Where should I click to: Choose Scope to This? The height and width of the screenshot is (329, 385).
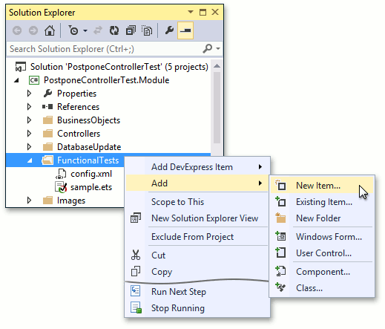(197, 202)
